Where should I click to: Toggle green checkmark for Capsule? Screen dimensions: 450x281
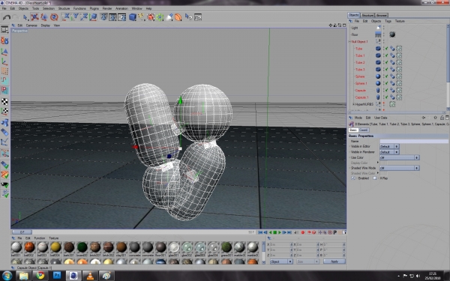tap(386, 91)
